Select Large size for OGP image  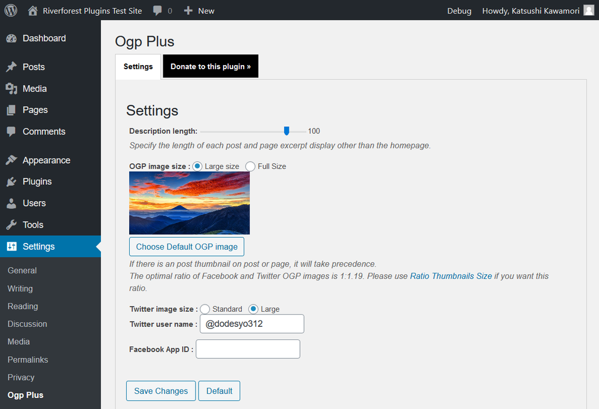pyautogui.click(x=197, y=166)
